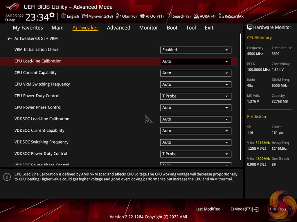The image size is (297, 222).
Task: Click the globe icon for English language
Action: coord(64,16)
